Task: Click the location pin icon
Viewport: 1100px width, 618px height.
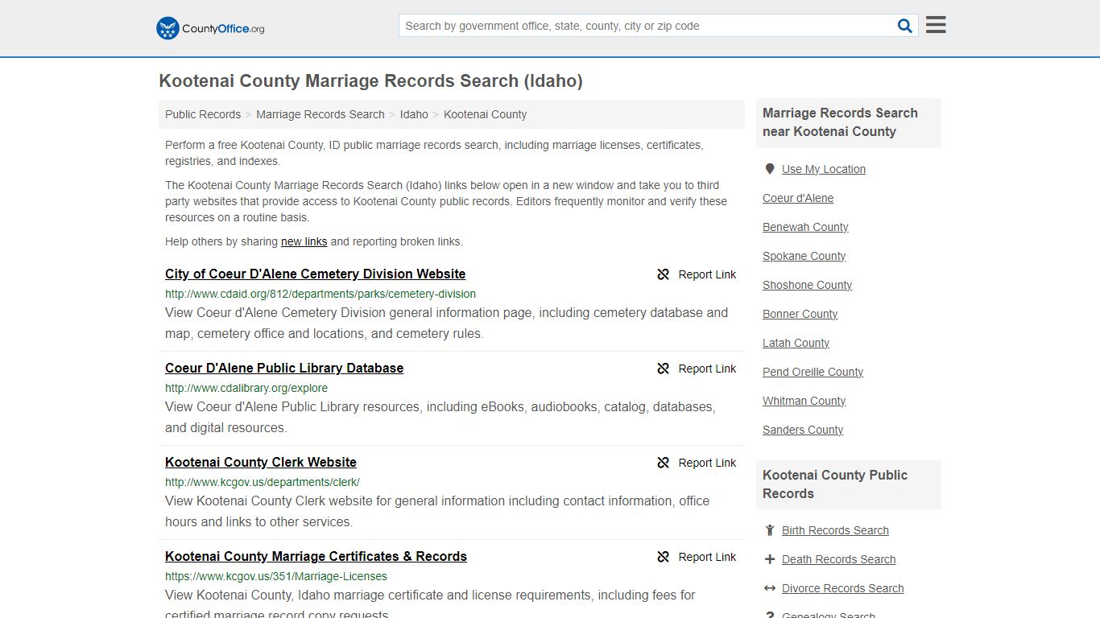Action: click(x=770, y=169)
